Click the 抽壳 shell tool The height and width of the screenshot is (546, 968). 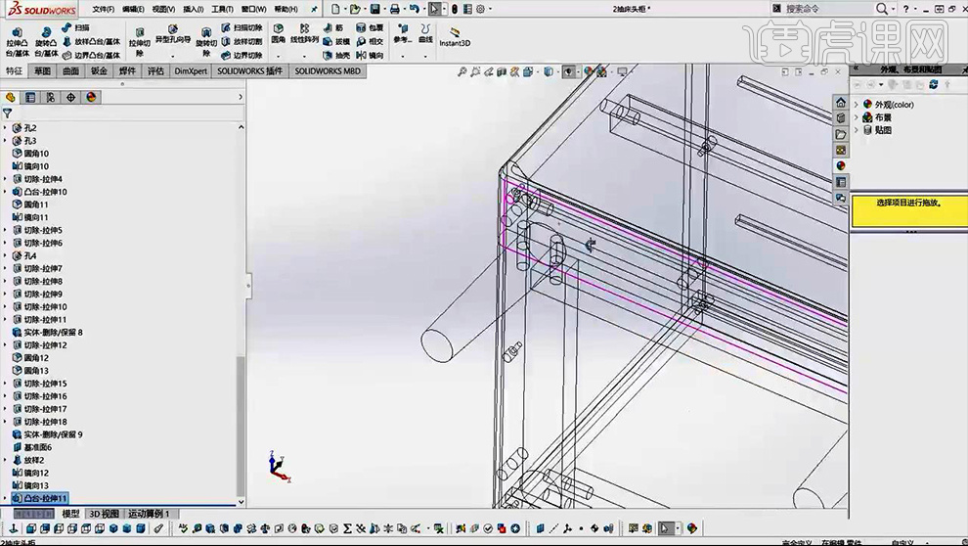click(x=336, y=55)
